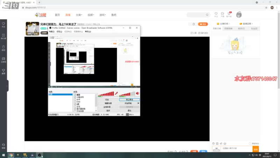
Task: Mute the desktop speaker in OBS
Action: click(138, 93)
